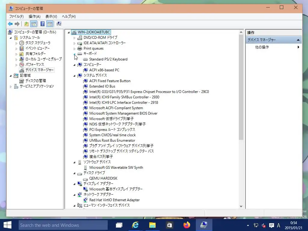The width and height of the screenshot is (308, 231).
Task: Select ACPI Fixed Feature Button
Action: coord(110,81)
